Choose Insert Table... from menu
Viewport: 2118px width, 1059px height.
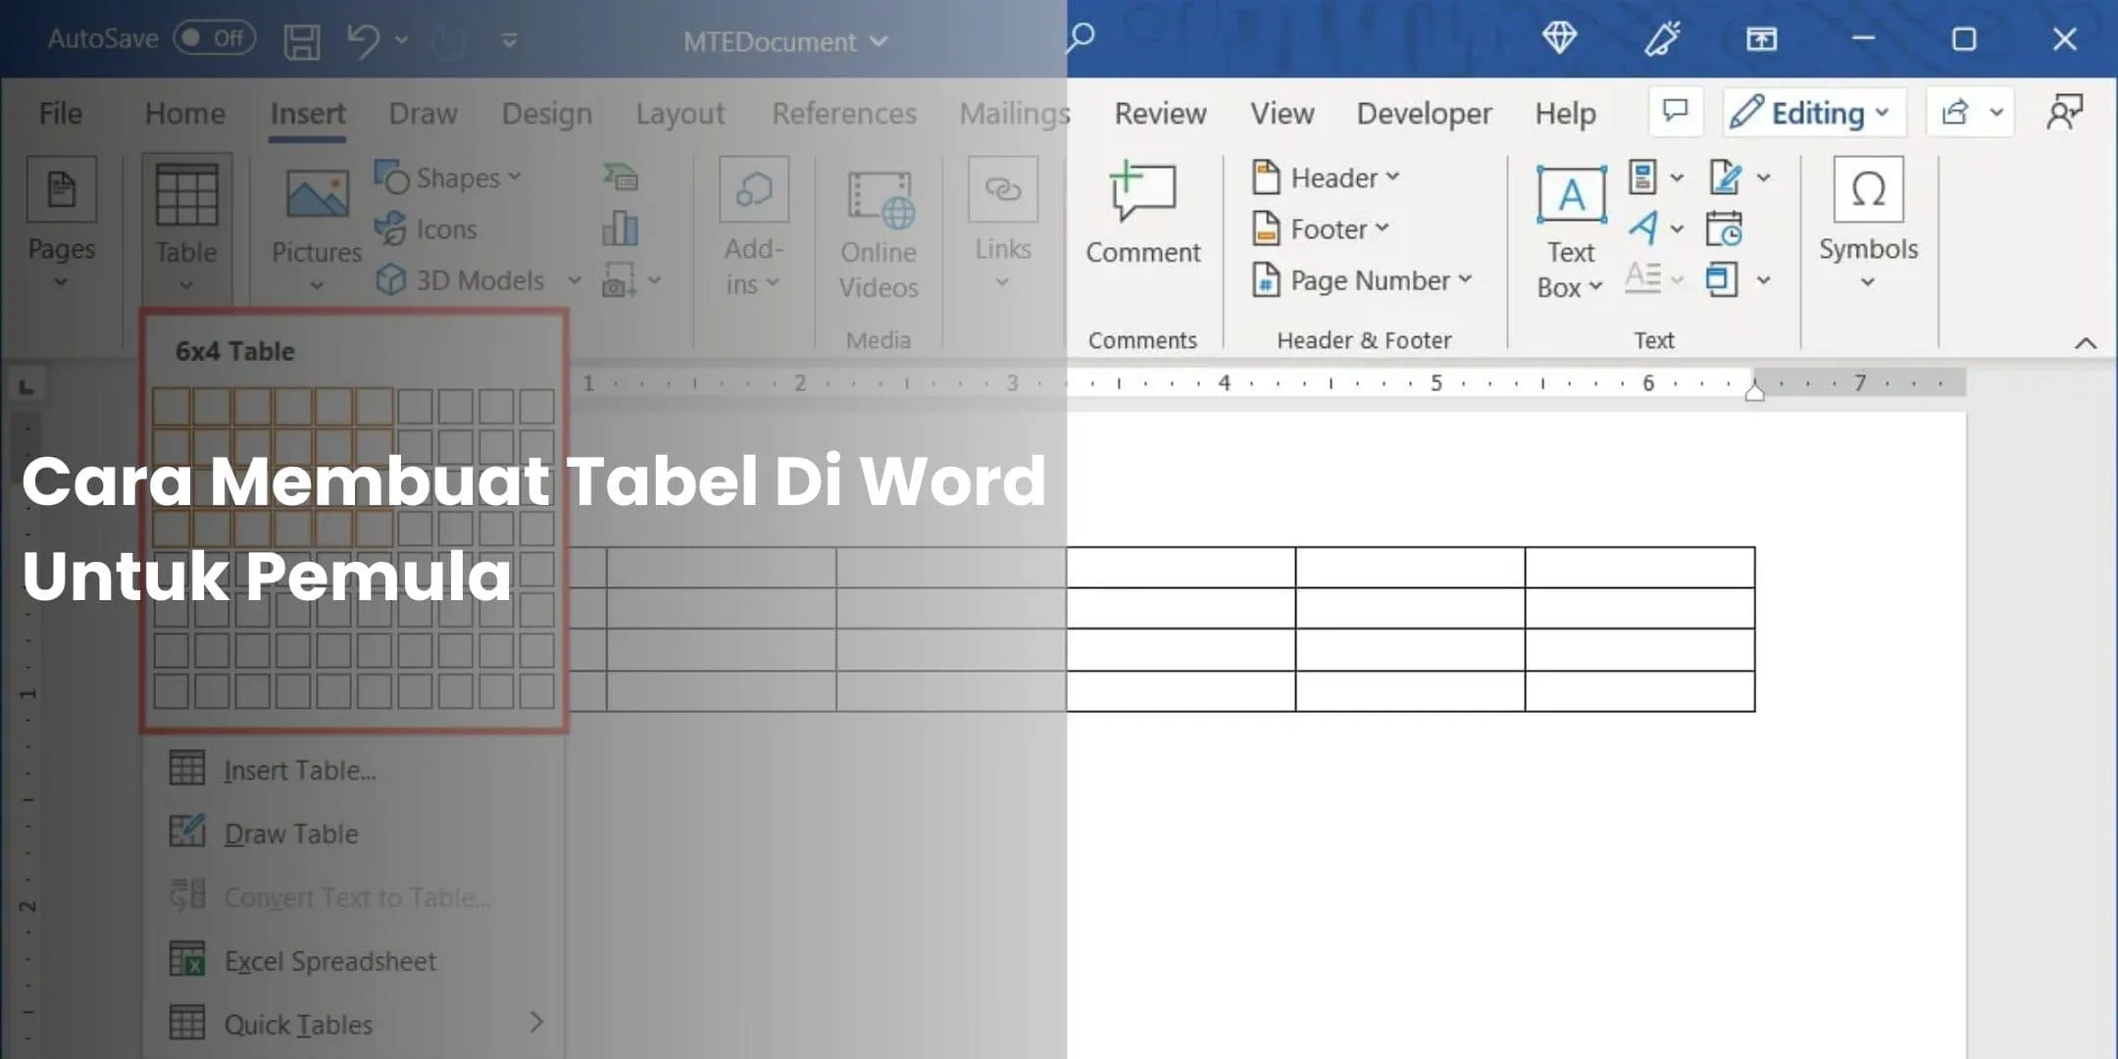pos(355,771)
